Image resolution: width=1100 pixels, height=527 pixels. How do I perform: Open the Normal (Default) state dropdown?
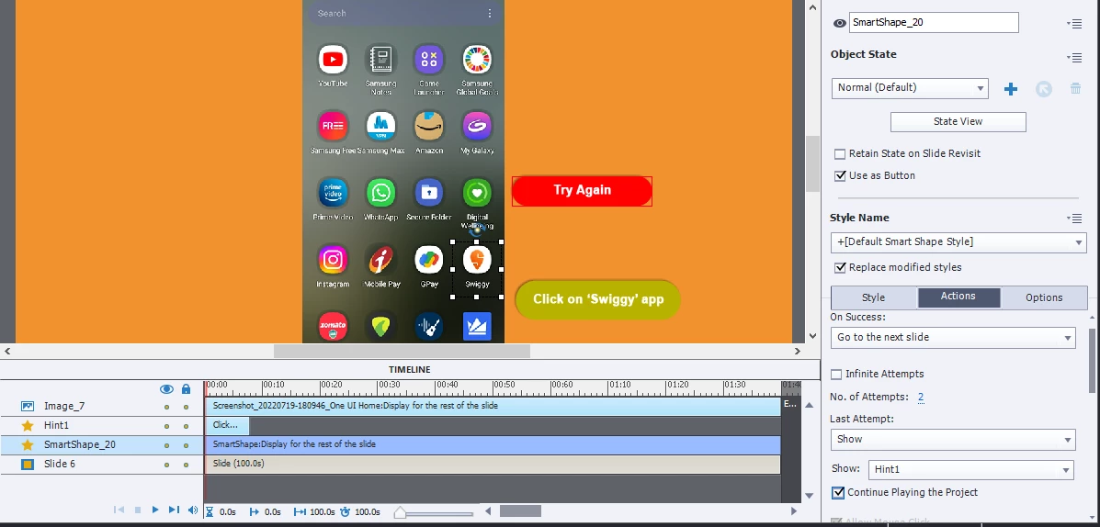(x=910, y=88)
